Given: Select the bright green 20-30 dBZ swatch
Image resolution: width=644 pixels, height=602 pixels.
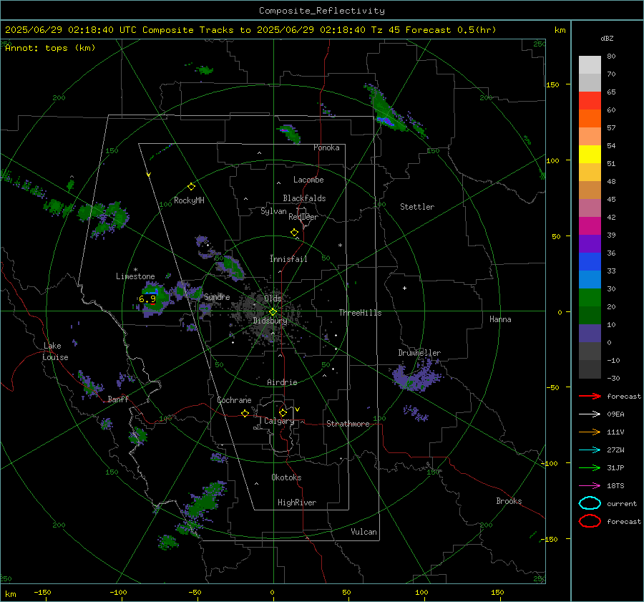Looking at the screenshot, I should point(590,298).
